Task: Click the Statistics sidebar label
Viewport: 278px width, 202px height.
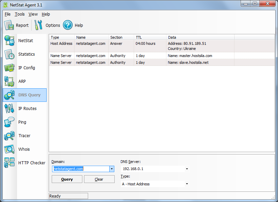Action: (x=27, y=54)
